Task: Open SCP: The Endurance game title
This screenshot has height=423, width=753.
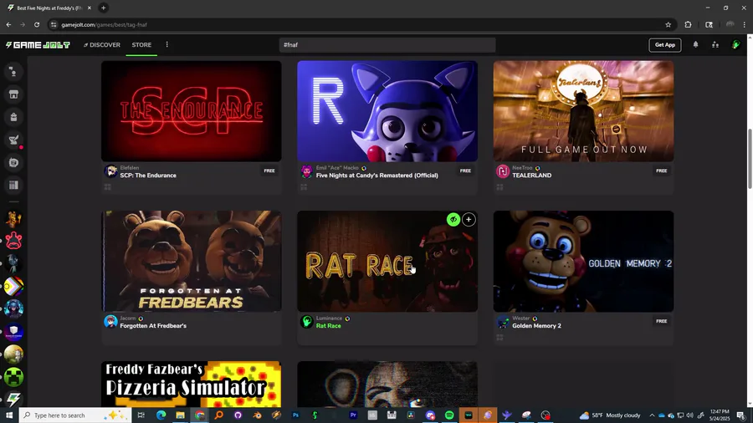Action: point(148,176)
